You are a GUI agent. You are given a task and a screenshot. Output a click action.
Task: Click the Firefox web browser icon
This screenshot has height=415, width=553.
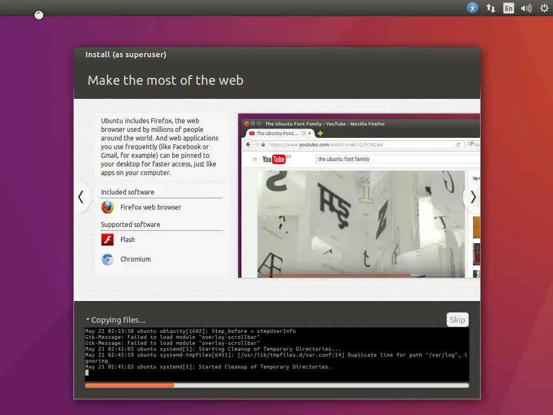pos(107,207)
